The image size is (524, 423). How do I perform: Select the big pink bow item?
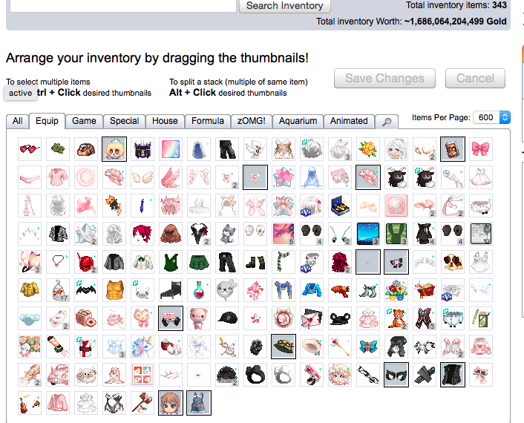coord(480,149)
